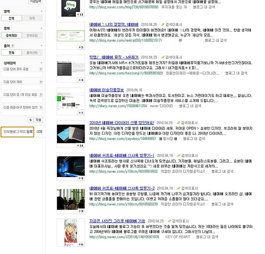The height and width of the screenshot is (254, 265).
Task: Open post 네이버 미술작품정보
Action: [106, 90]
